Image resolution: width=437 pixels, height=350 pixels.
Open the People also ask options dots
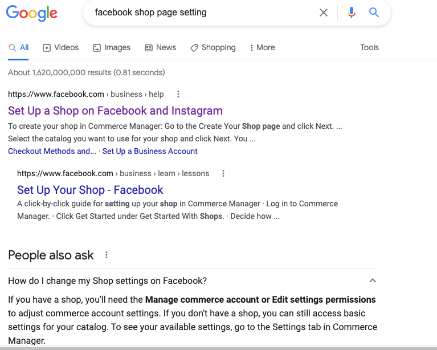click(x=107, y=255)
